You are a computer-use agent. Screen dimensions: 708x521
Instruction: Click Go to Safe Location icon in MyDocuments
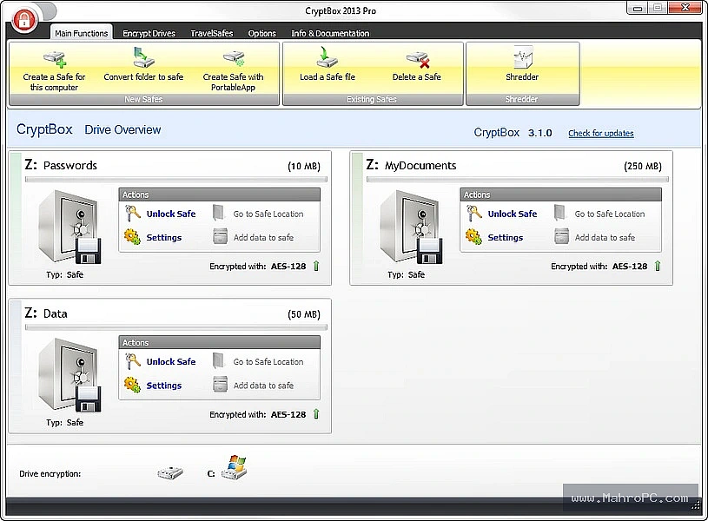(560, 213)
